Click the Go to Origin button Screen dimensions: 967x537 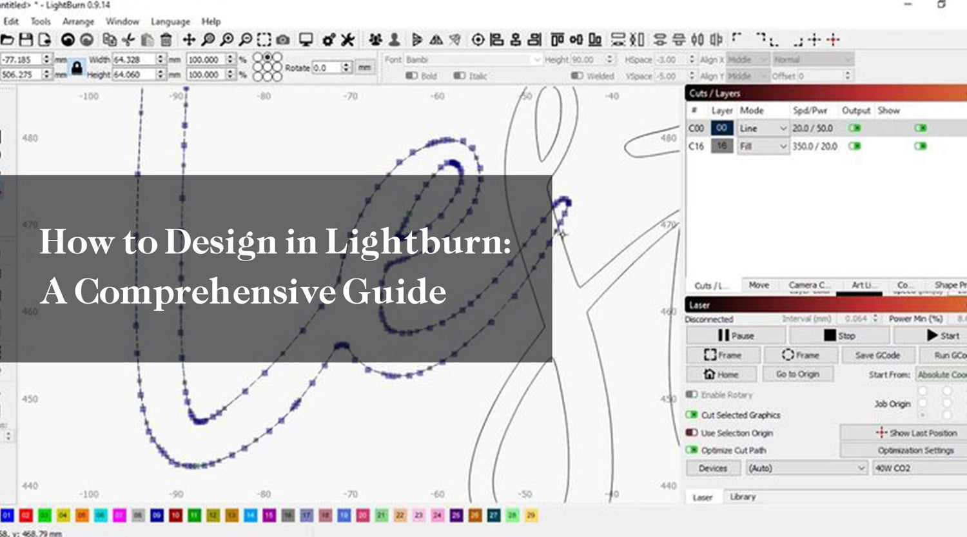click(x=798, y=375)
